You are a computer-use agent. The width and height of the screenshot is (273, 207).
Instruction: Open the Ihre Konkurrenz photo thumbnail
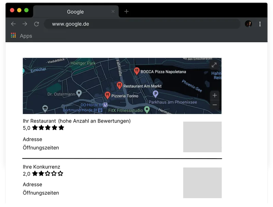coord(202,183)
